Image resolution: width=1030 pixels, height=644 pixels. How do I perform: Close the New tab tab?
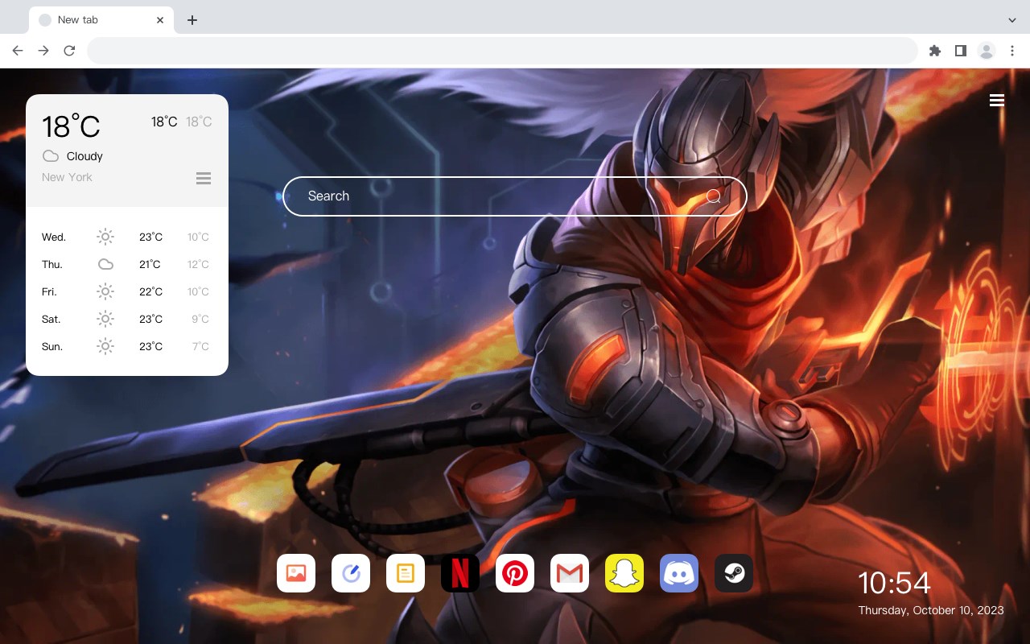click(x=161, y=20)
